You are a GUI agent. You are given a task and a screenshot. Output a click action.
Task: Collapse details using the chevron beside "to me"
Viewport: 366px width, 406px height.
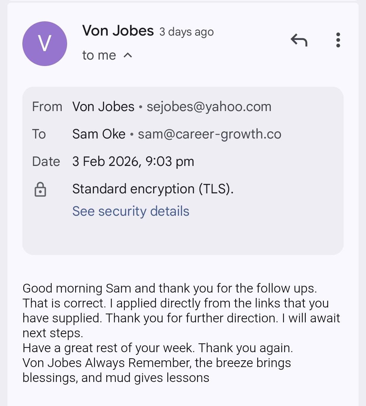point(128,55)
